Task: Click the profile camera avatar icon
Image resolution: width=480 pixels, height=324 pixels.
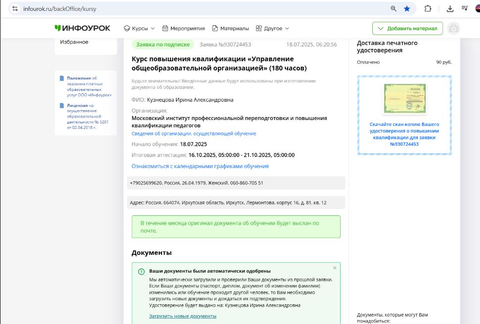Action: (453, 28)
